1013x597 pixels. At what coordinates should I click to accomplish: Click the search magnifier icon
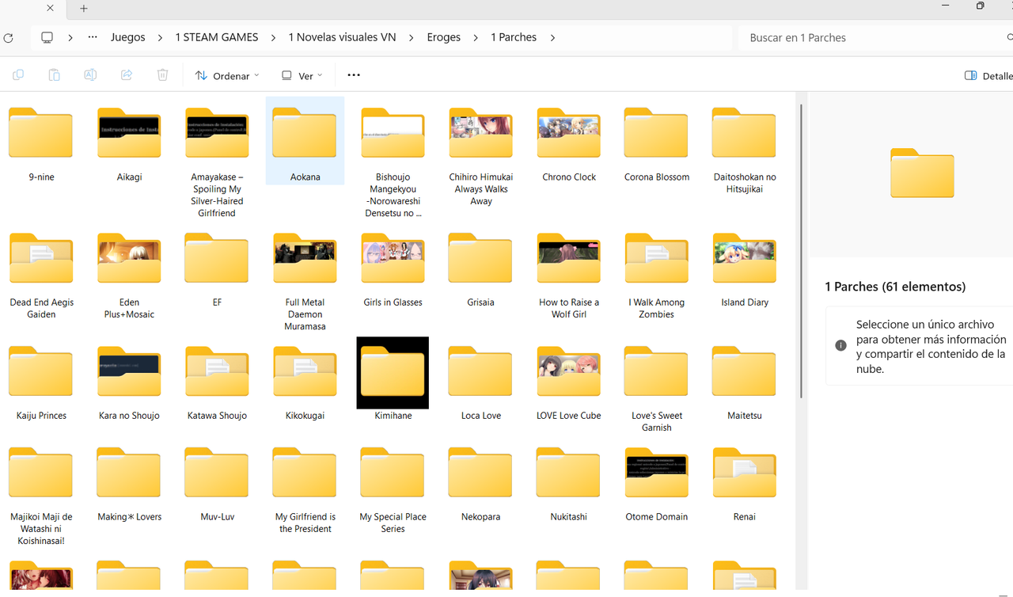click(1009, 37)
